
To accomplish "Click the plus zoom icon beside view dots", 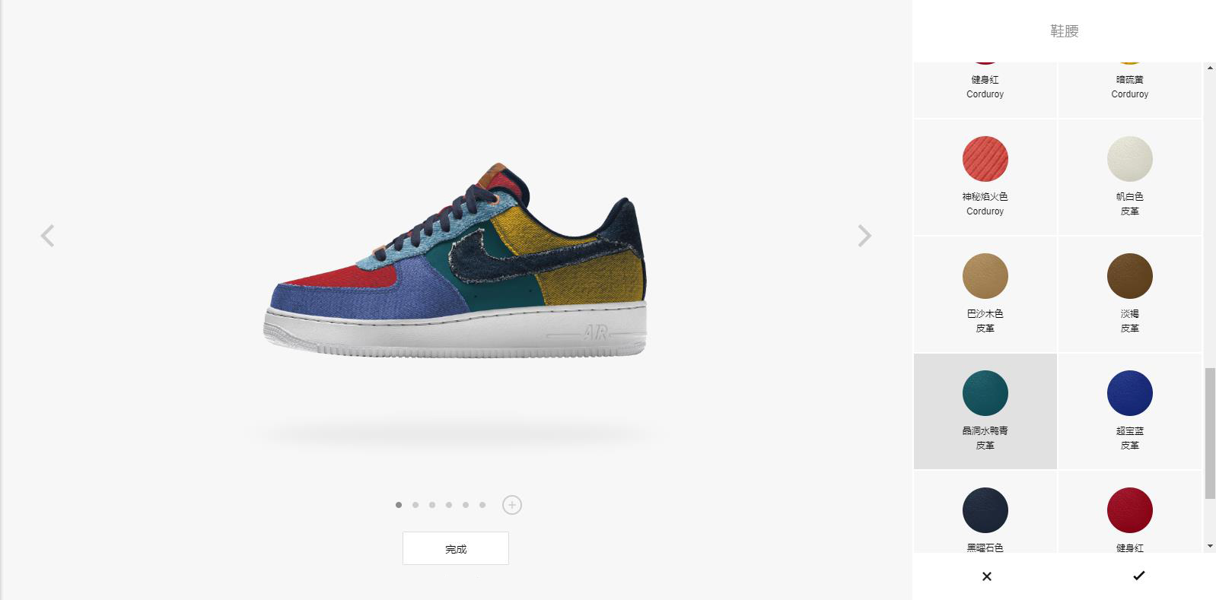I will pos(512,505).
